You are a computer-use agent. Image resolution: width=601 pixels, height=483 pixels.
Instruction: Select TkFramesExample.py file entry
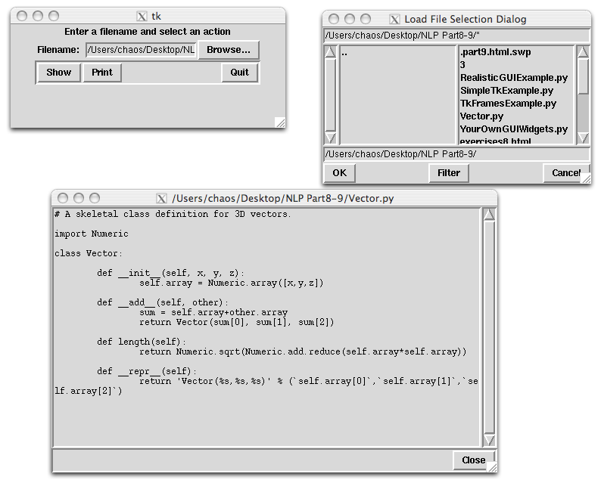(x=507, y=104)
